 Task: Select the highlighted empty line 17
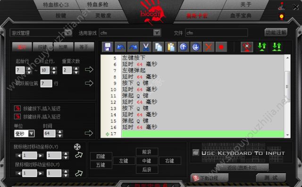[x=202, y=134]
